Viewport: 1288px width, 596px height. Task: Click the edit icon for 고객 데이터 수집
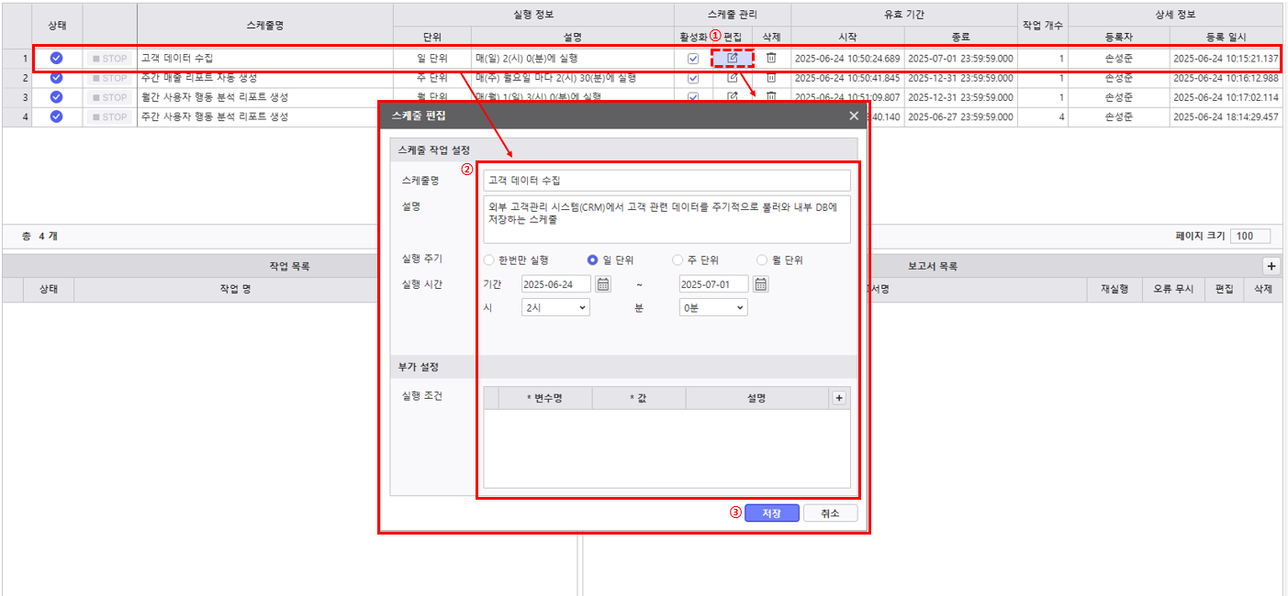[732, 58]
